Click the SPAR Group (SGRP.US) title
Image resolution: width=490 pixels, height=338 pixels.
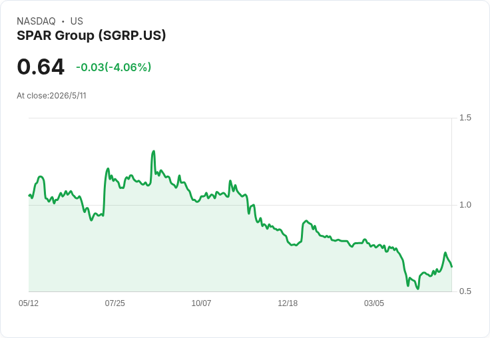pos(91,36)
